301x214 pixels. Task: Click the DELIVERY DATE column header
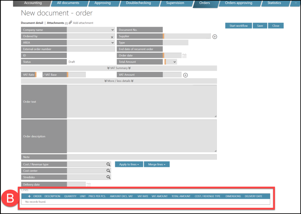(253, 196)
